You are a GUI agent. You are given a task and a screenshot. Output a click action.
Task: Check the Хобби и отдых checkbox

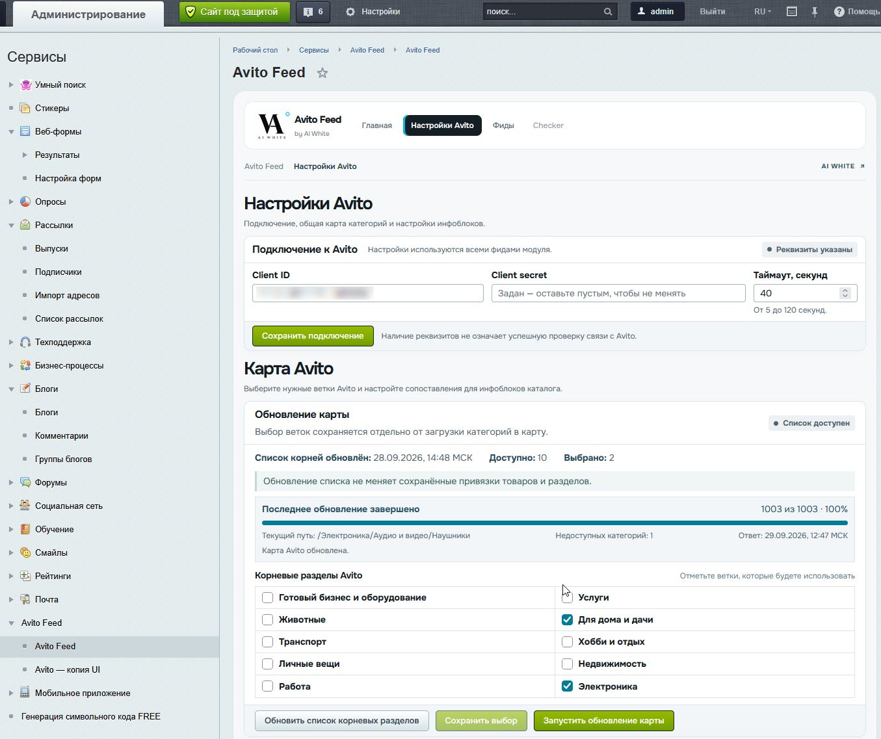(x=567, y=642)
